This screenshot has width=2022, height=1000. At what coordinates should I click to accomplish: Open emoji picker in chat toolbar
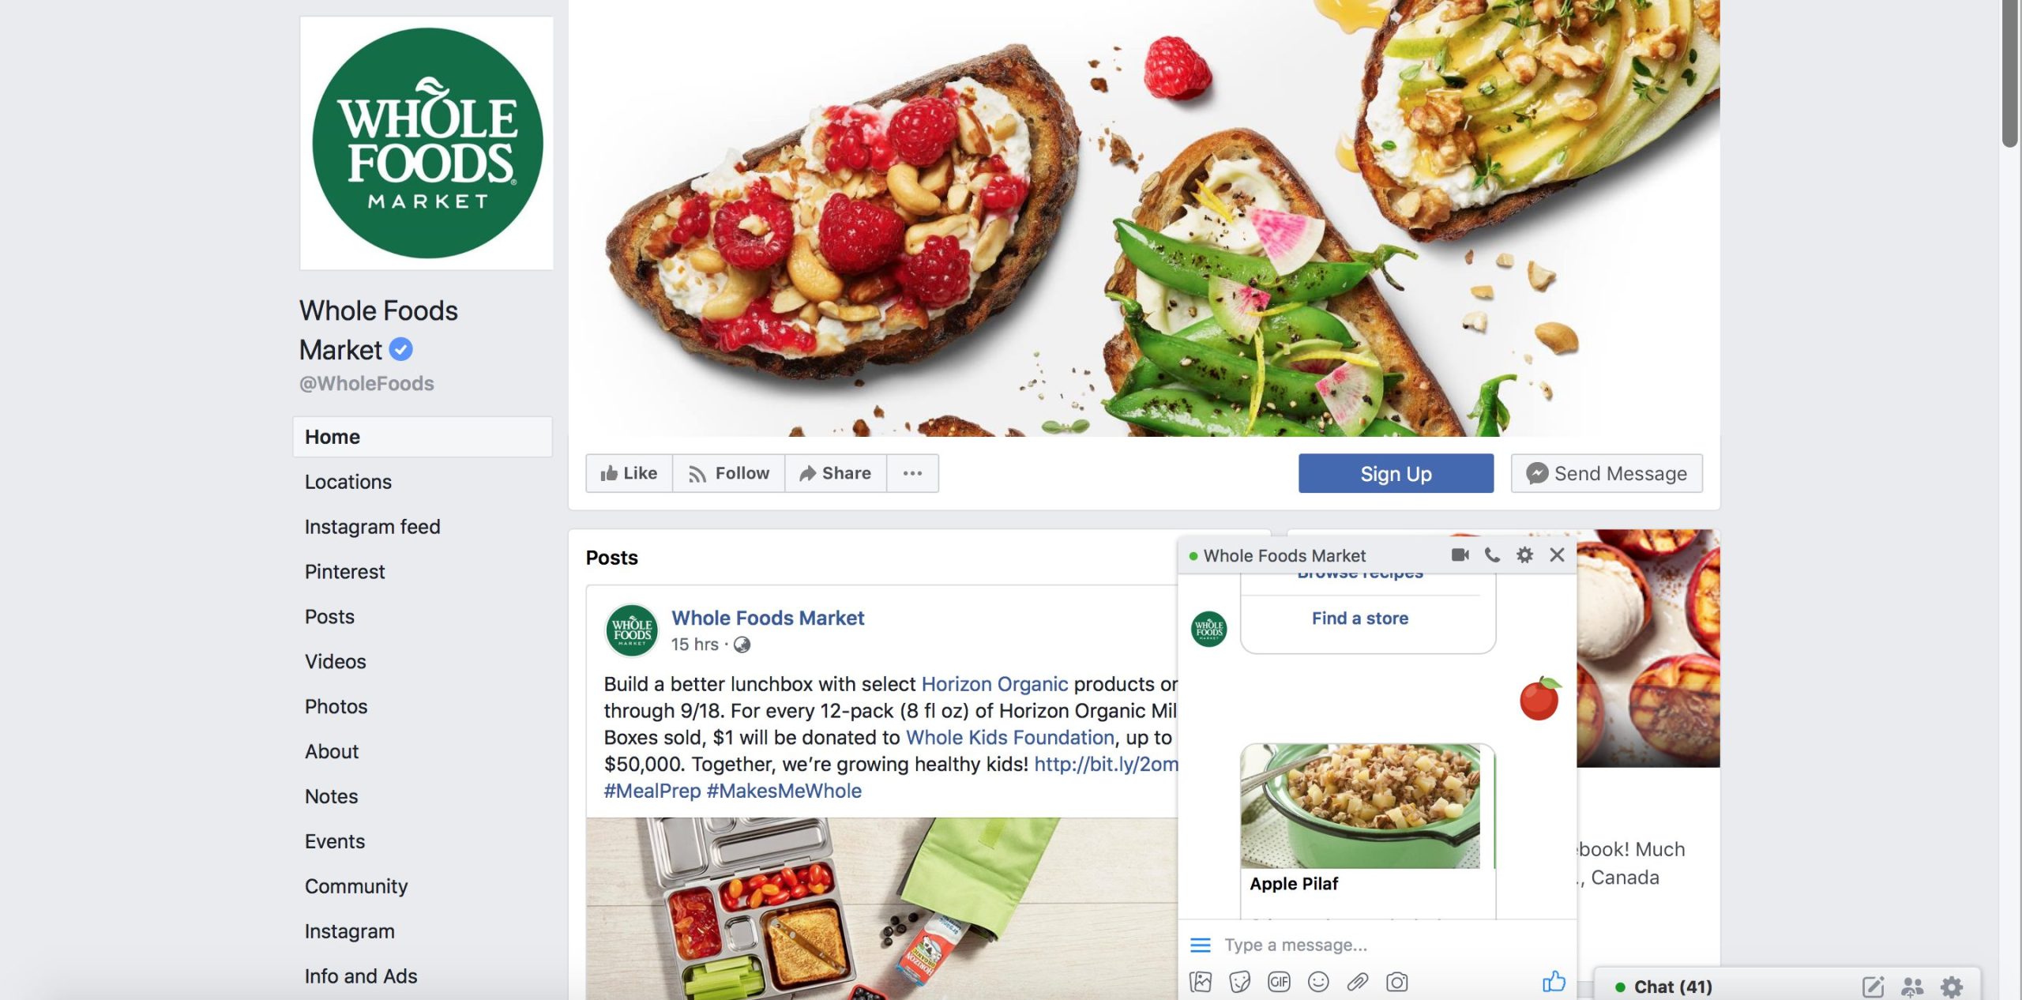(1318, 982)
